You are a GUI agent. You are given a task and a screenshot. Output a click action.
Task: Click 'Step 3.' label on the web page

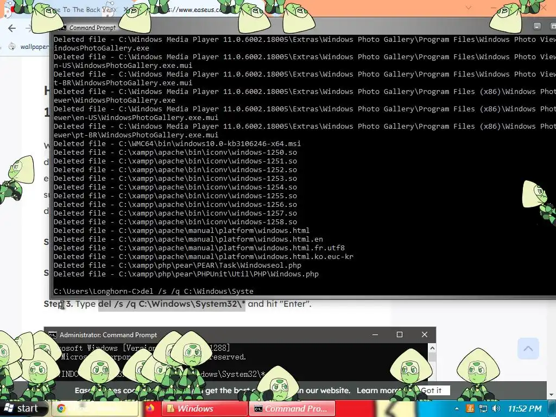58,304
